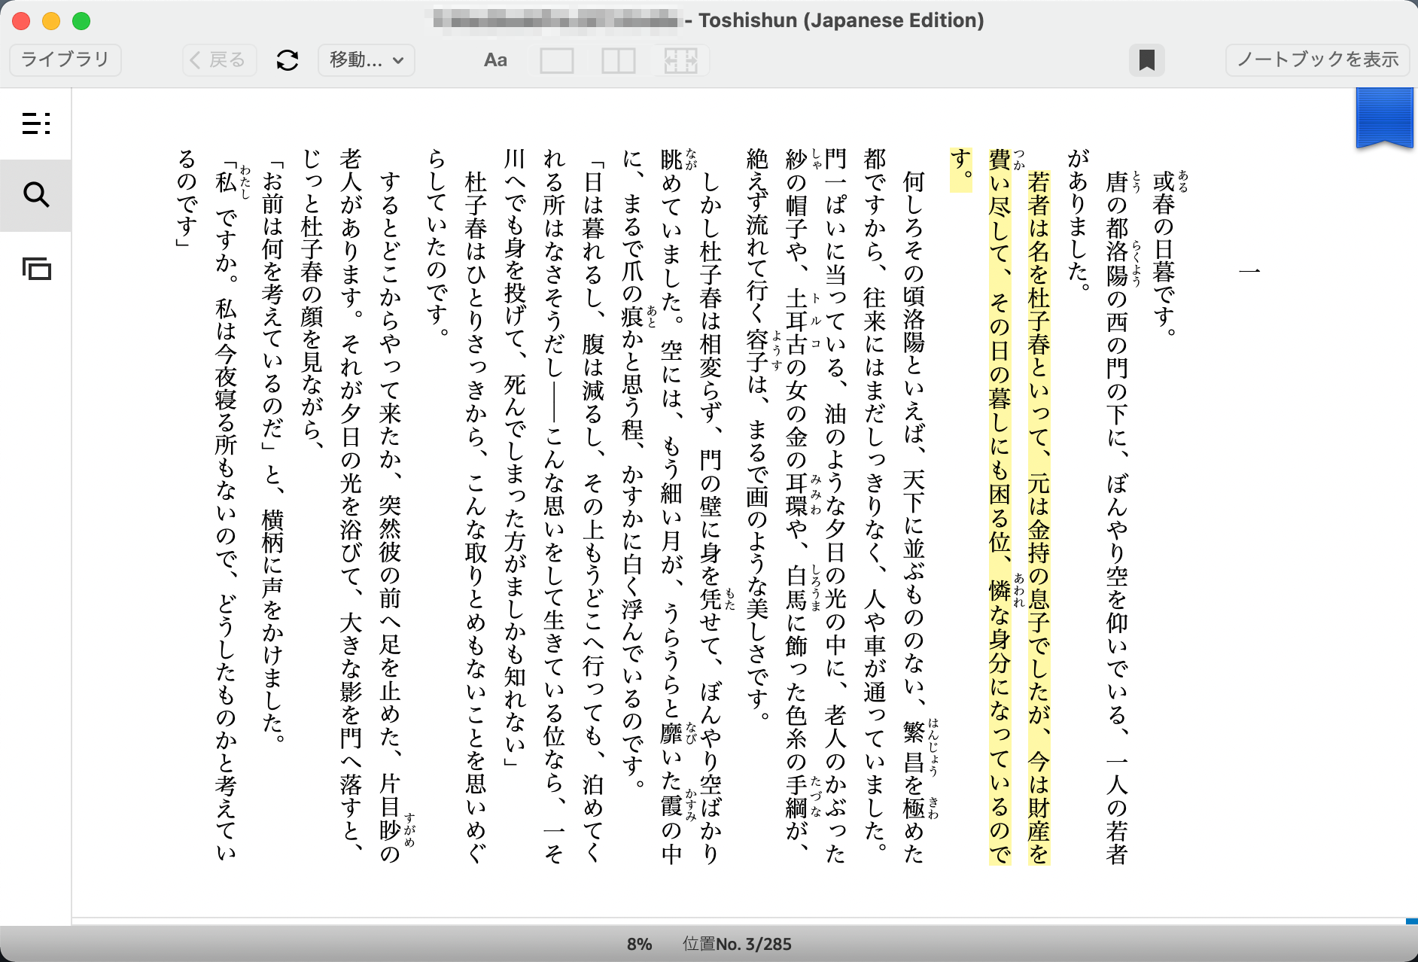Click the sync refresh icon
Screen dimensions: 1418x962
click(288, 60)
